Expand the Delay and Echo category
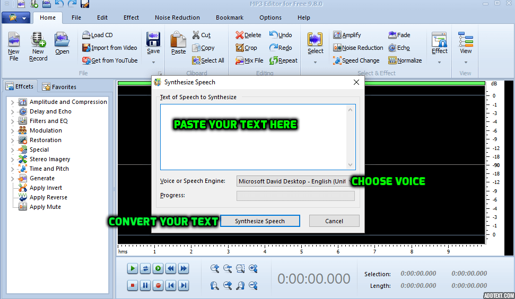Image resolution: width=515 pixels, height=299 pixels. point(13,112)
